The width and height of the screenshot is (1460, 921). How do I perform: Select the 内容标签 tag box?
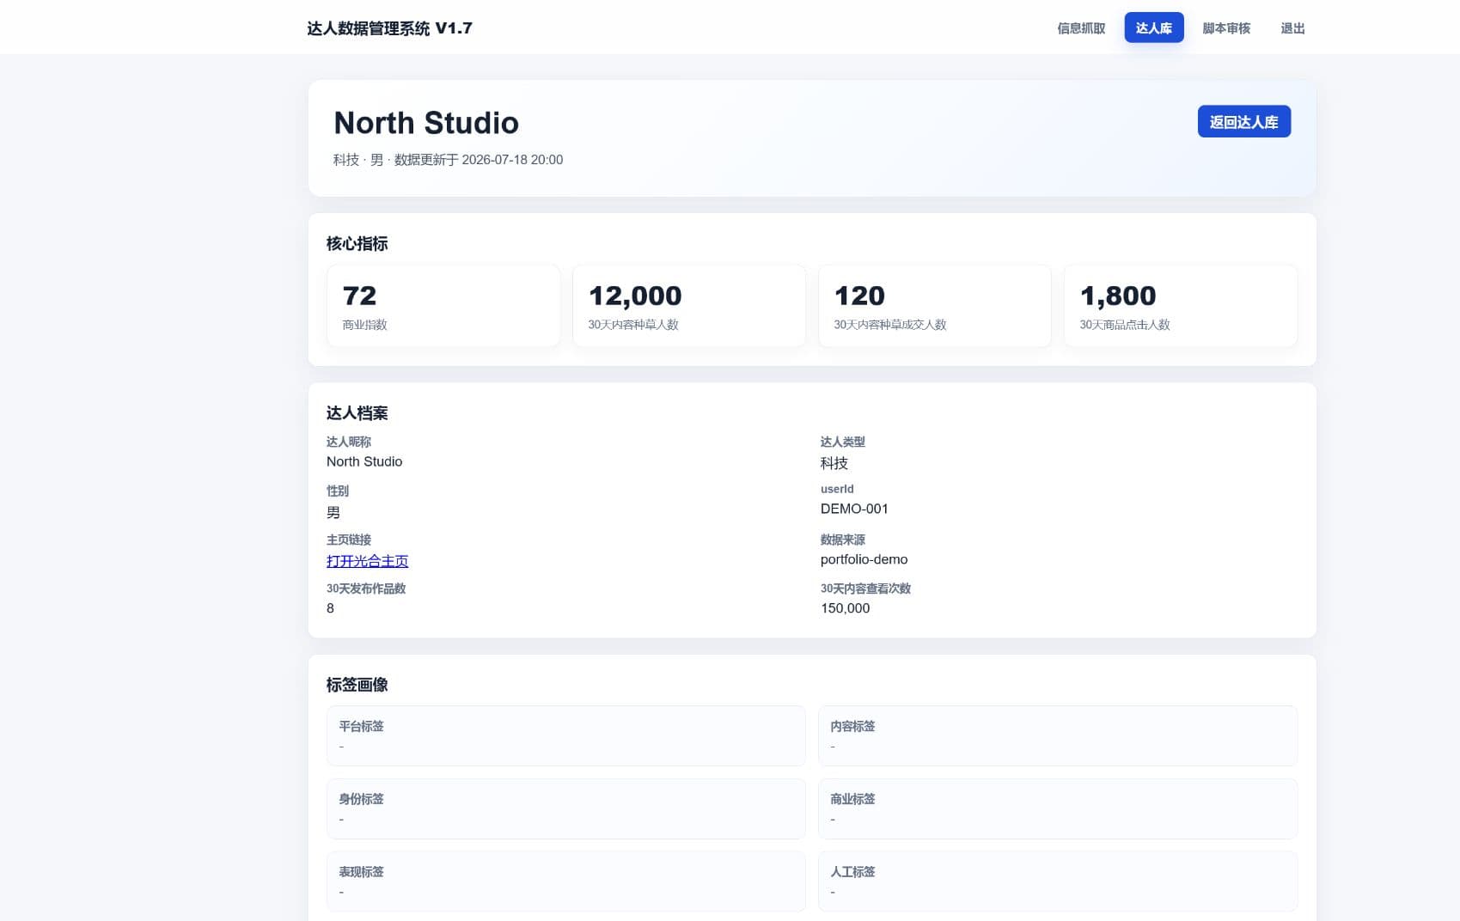coord(1058,736)
